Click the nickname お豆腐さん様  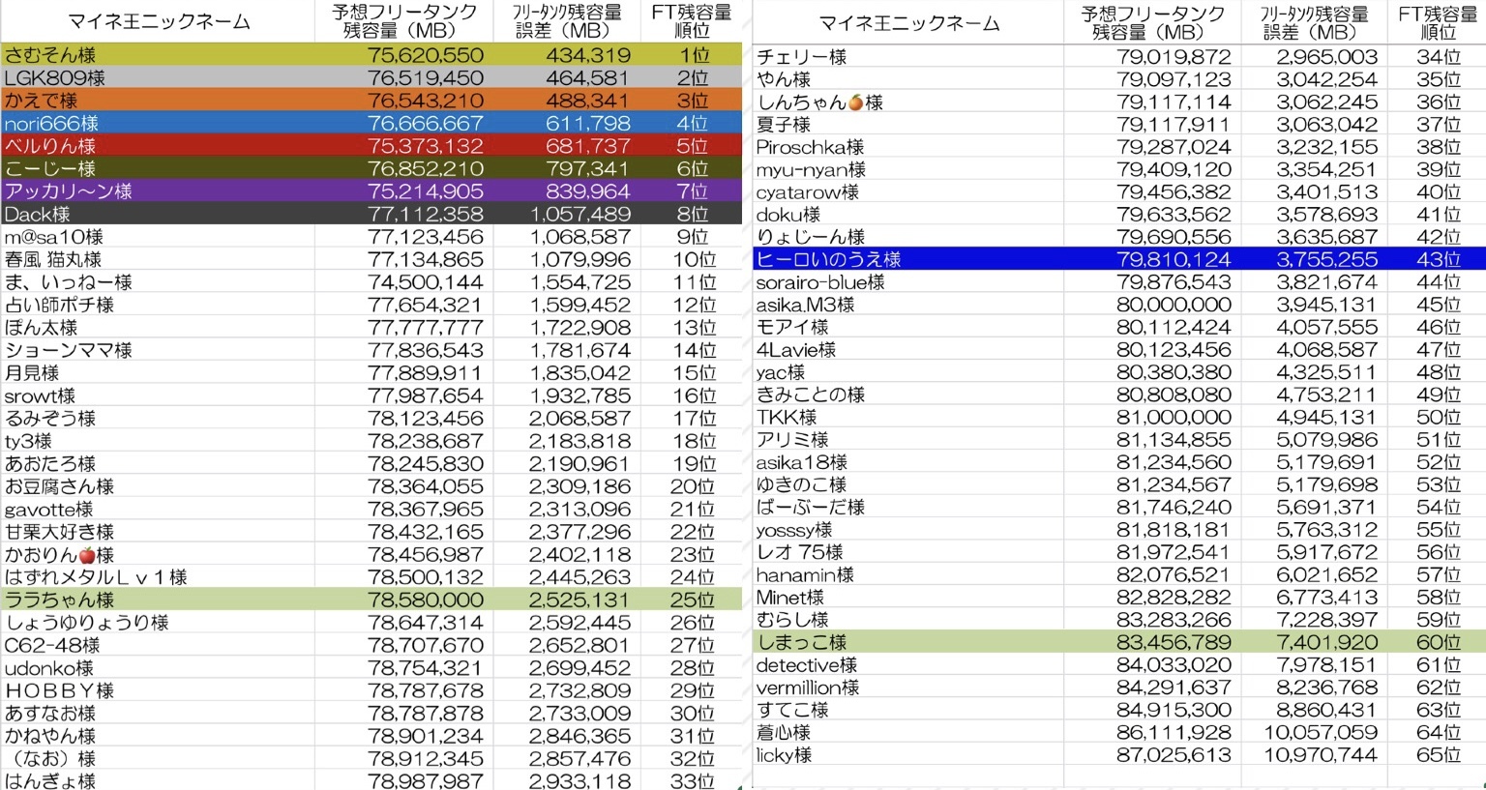60,486
